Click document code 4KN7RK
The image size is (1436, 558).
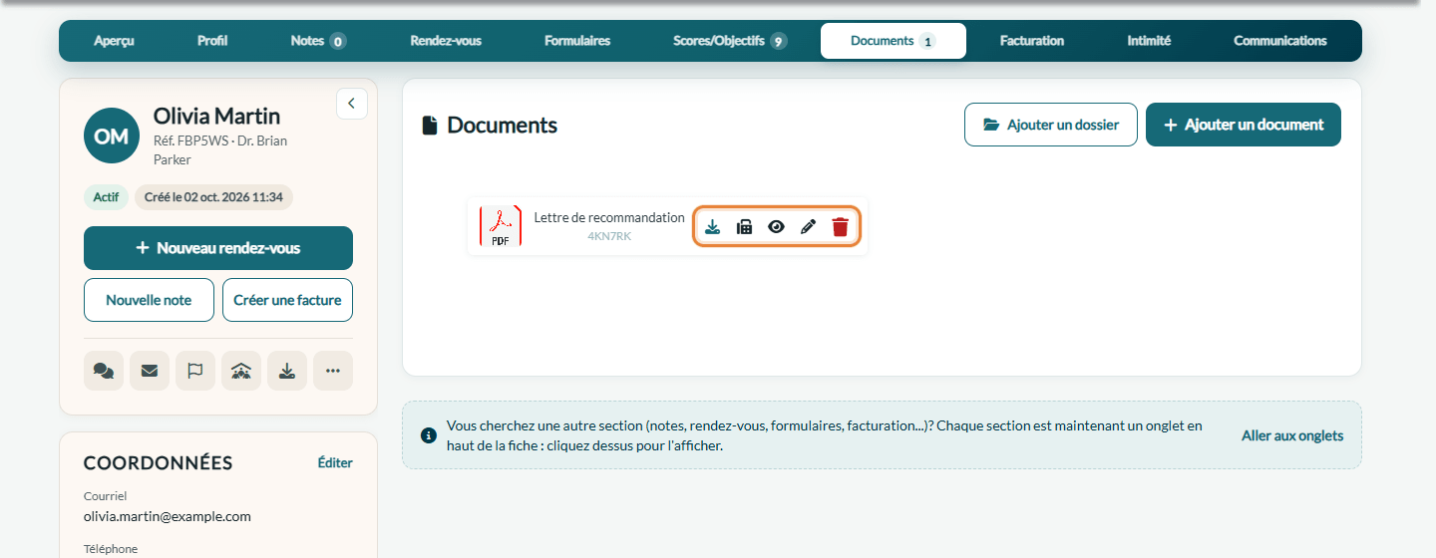point(609,236)
